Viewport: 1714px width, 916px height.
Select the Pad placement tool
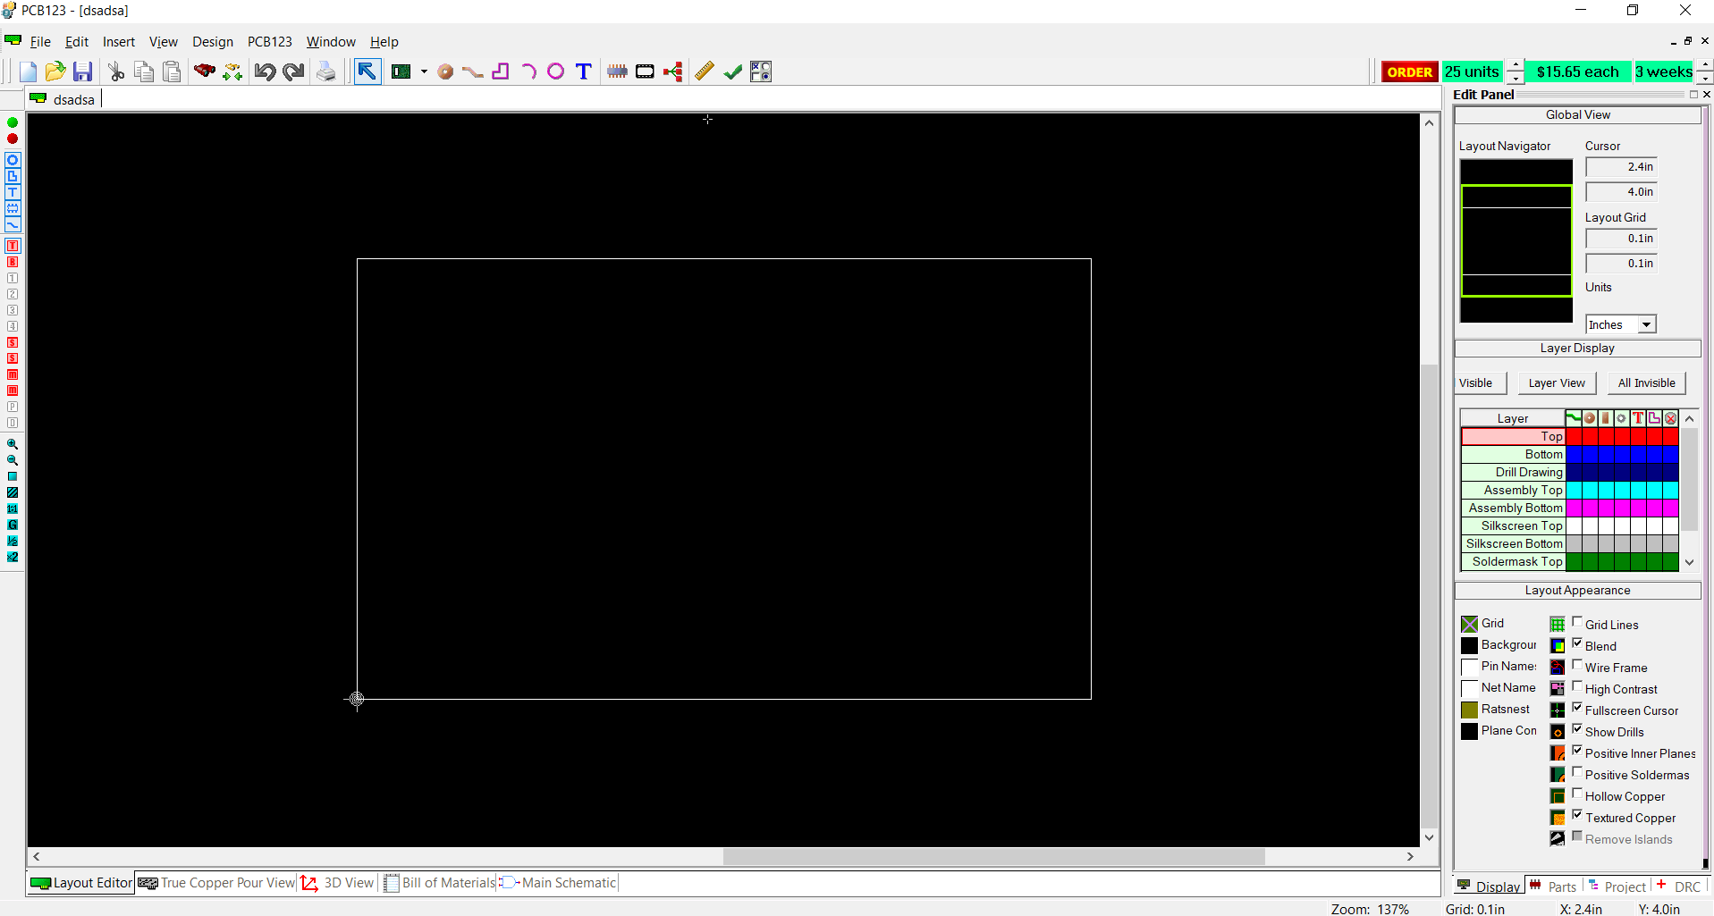point(444,71)
